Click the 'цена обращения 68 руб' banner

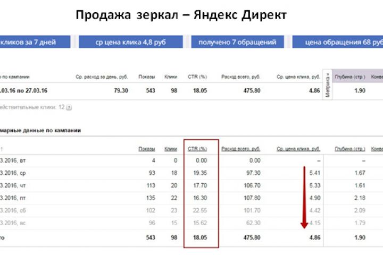[338, 42]
